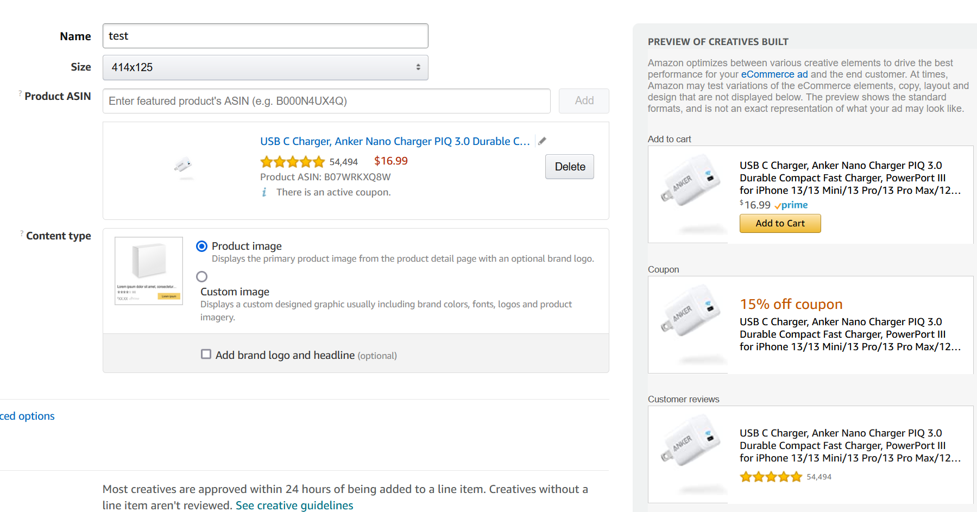Click the Add button next to ASIN field
The width and height of the screenshot is (977, 512).
[x=584, y=101]
